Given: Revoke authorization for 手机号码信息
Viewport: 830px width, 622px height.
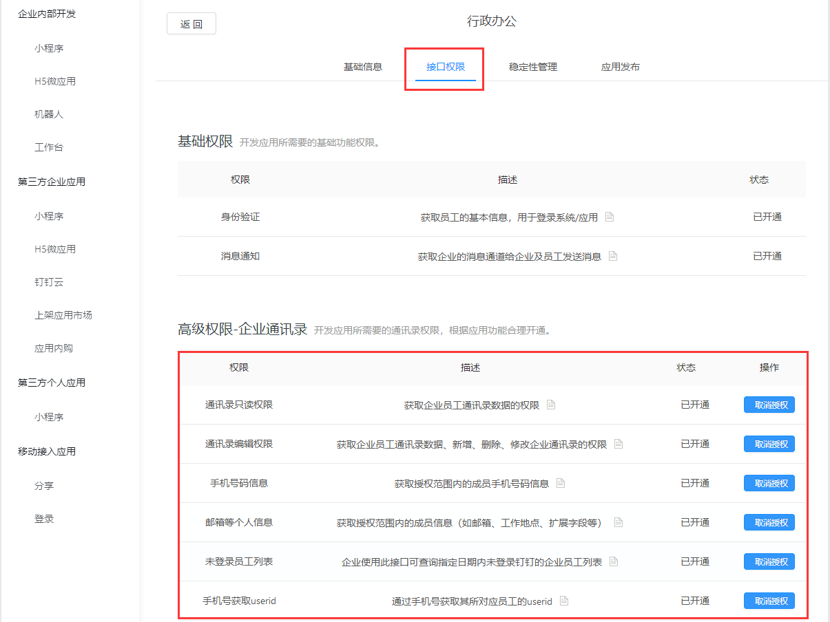Looking at the screenshot, I should click(x=769, y=483).
